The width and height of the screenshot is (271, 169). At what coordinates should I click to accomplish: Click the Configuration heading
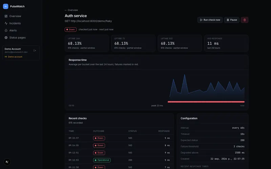pyautogui.click(x=189, y=118)
